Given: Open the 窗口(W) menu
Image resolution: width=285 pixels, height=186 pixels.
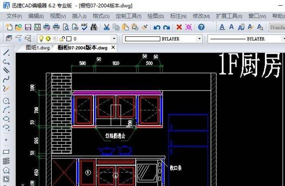Looking at the screenshot, I should pos(257,16).
